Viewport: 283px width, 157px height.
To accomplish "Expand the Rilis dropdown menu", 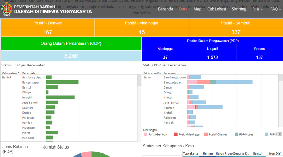I will pos(258,9).
